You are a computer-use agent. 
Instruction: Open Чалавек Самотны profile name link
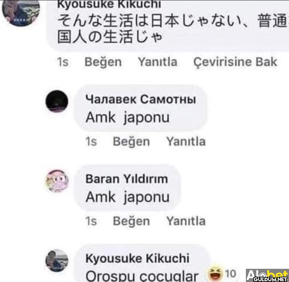click(x=141, y=99)
